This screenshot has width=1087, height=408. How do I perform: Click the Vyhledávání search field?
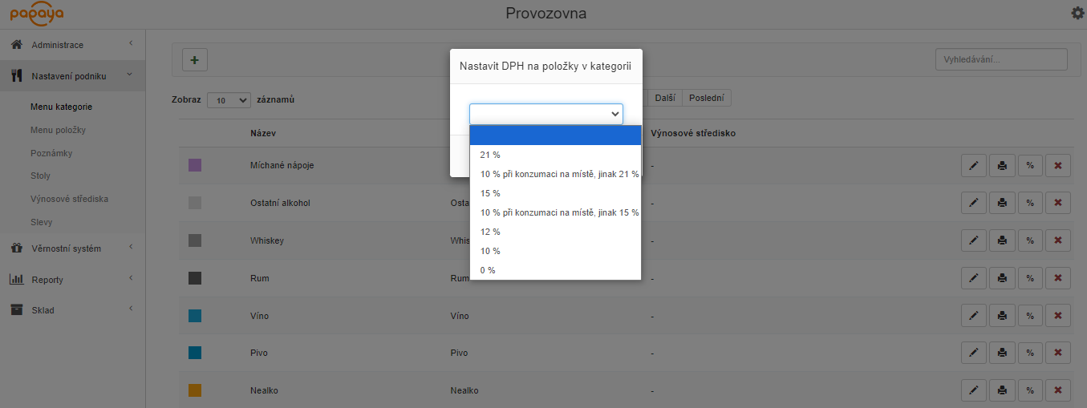click(1000, 59)
